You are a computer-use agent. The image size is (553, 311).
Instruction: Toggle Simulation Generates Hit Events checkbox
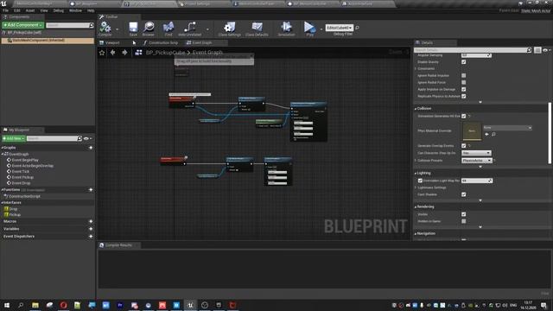coord(464,116)
